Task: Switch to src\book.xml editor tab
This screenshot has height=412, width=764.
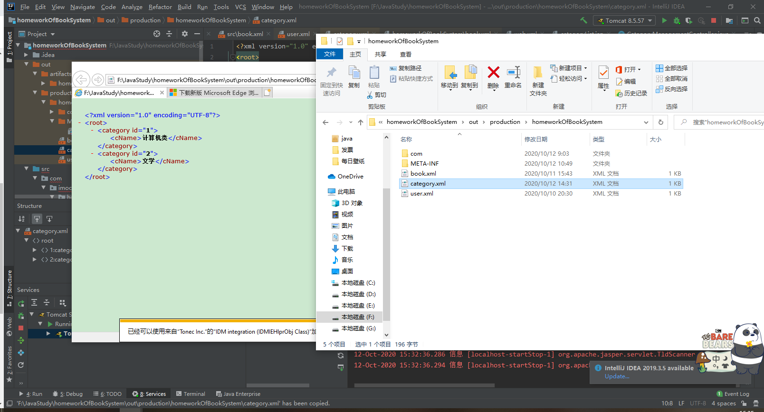Action: [x=245, y=34]
